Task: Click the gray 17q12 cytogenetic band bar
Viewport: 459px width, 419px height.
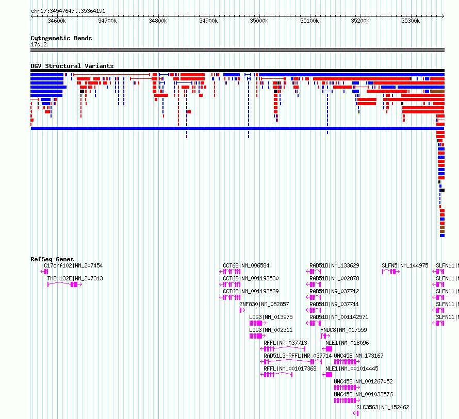Action: (x=237, y=50)
